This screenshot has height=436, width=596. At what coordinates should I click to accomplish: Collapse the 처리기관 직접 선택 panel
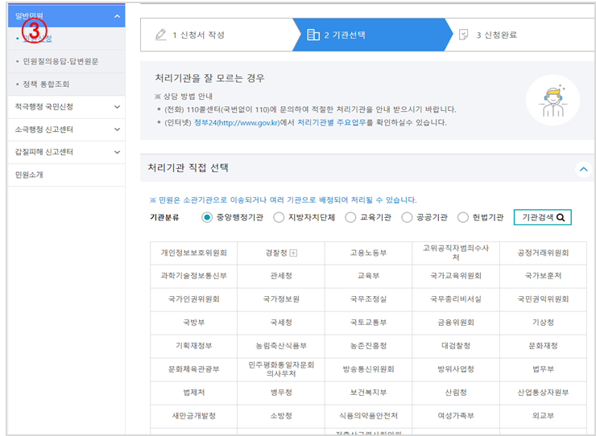click(583, 169)
